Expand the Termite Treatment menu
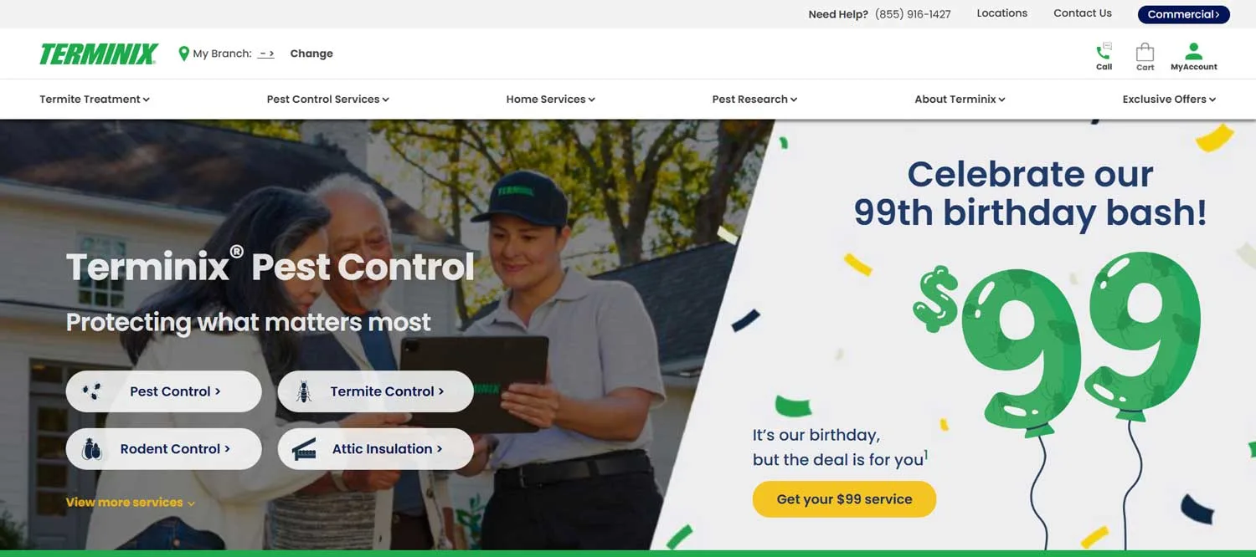Viewport: 1256px width, 557px height. point(95,99)
